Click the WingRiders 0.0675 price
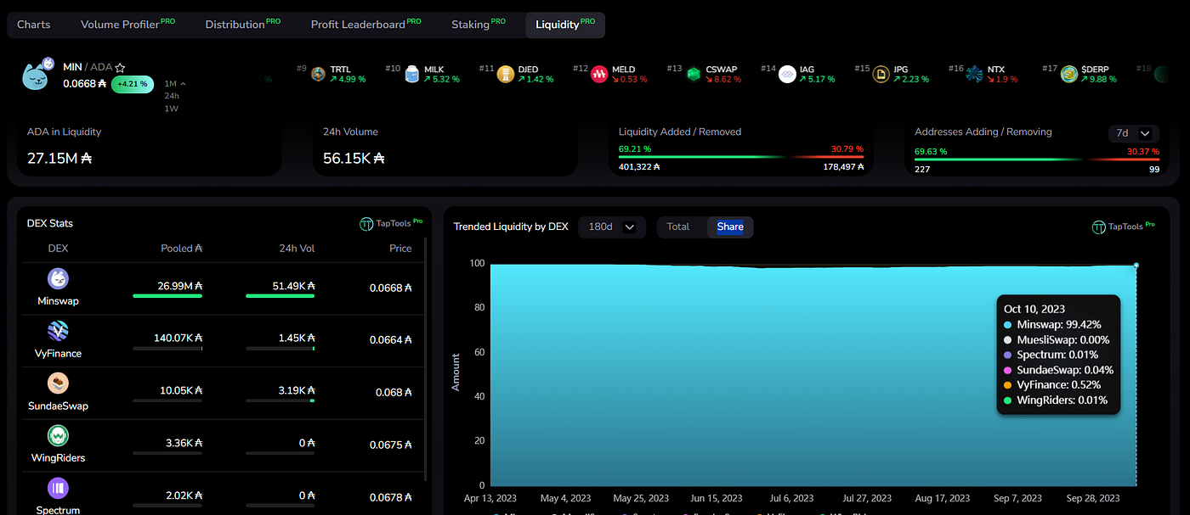The height and width of the screenshot is (515, 1190). (x=391, y=445)
